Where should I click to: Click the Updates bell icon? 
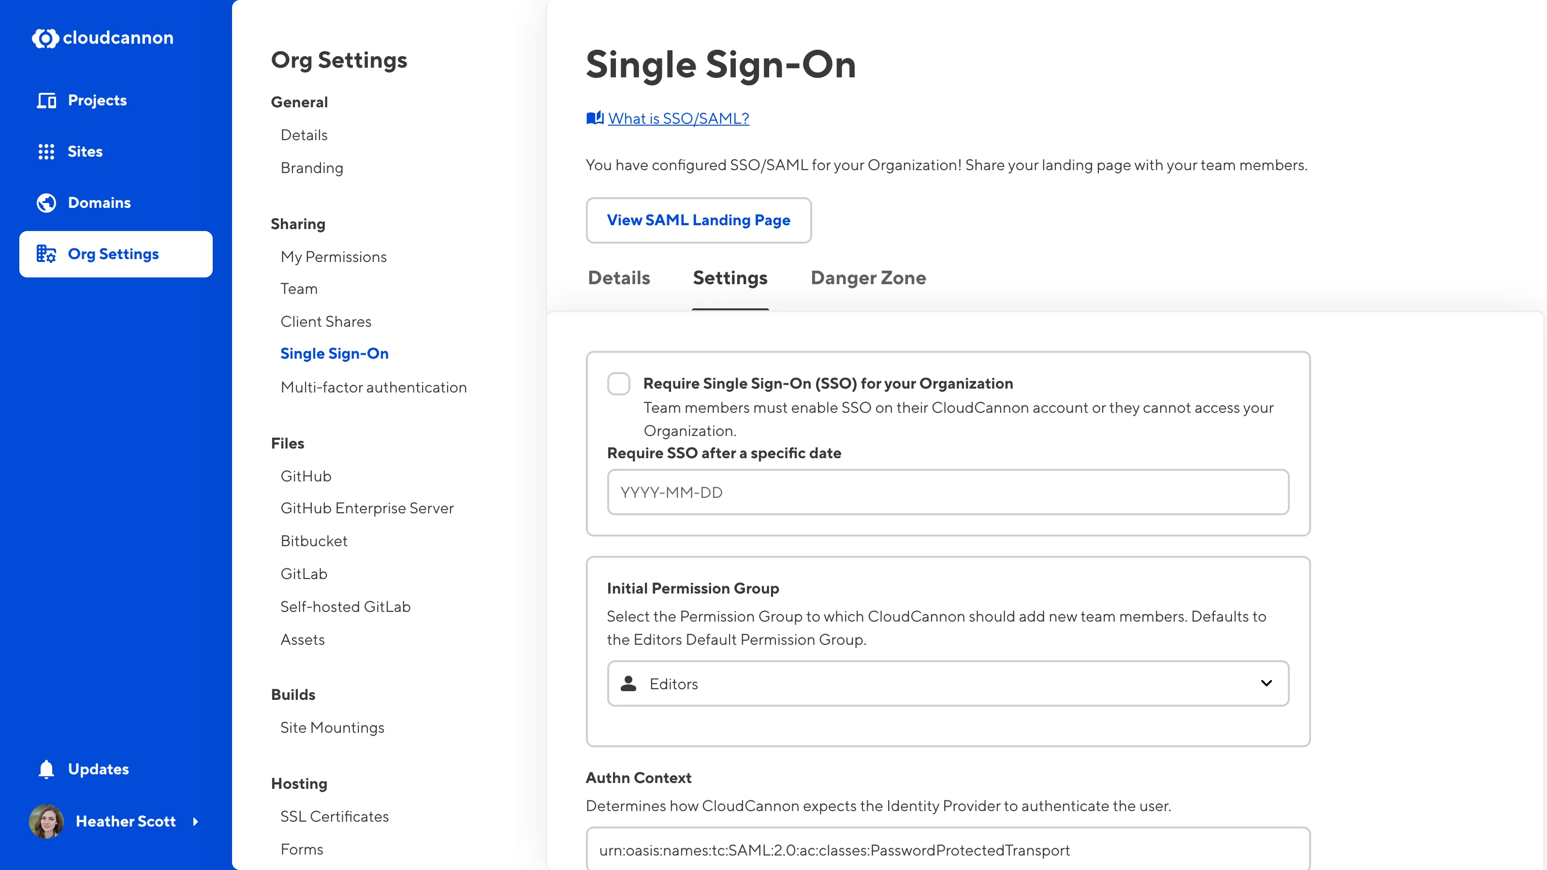point(46,769)
